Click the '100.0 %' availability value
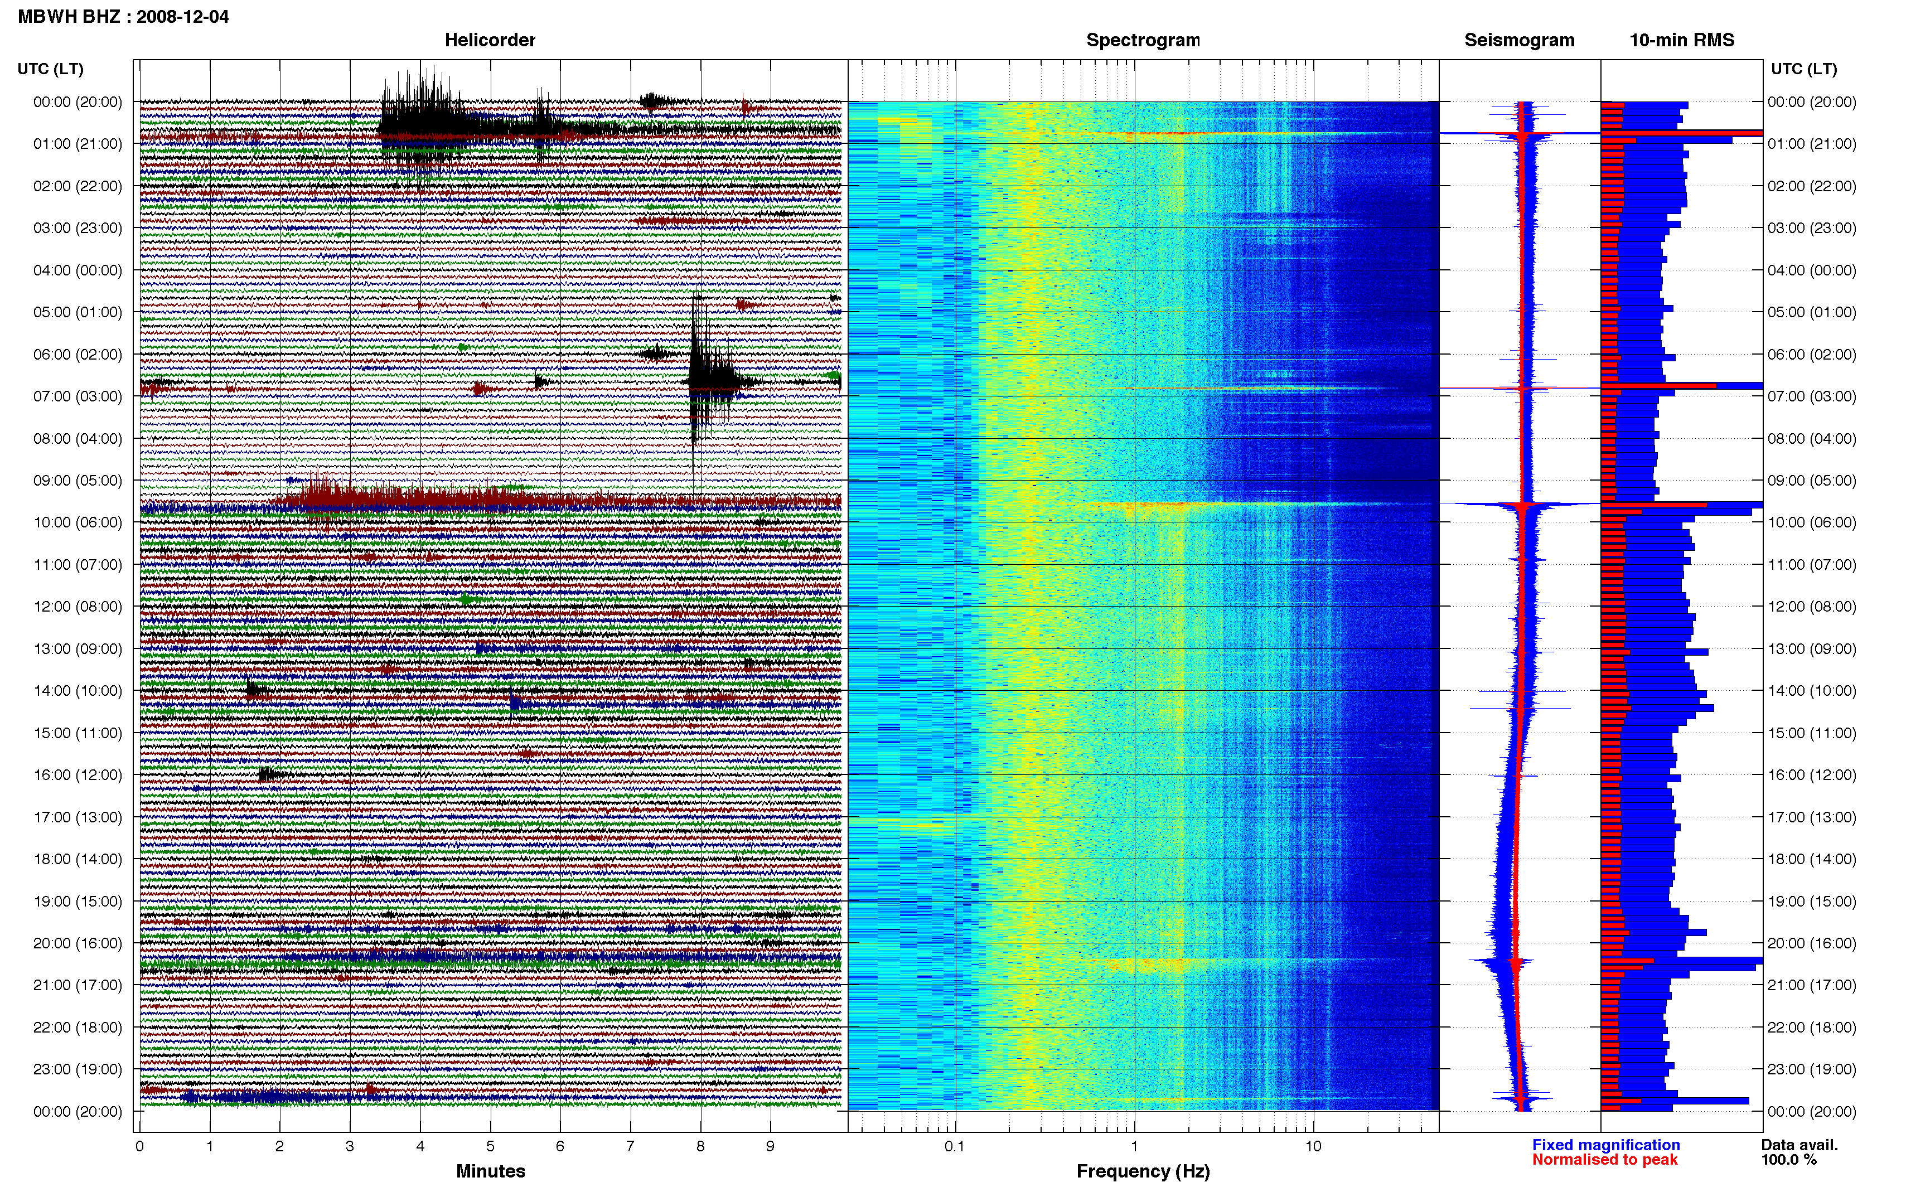The height and width of the screenshot is (1192, 1906). [x=1789, y=1160]
